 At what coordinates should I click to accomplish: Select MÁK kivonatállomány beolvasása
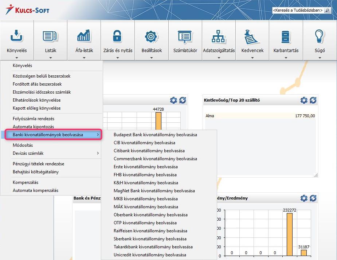pos(159,207)
